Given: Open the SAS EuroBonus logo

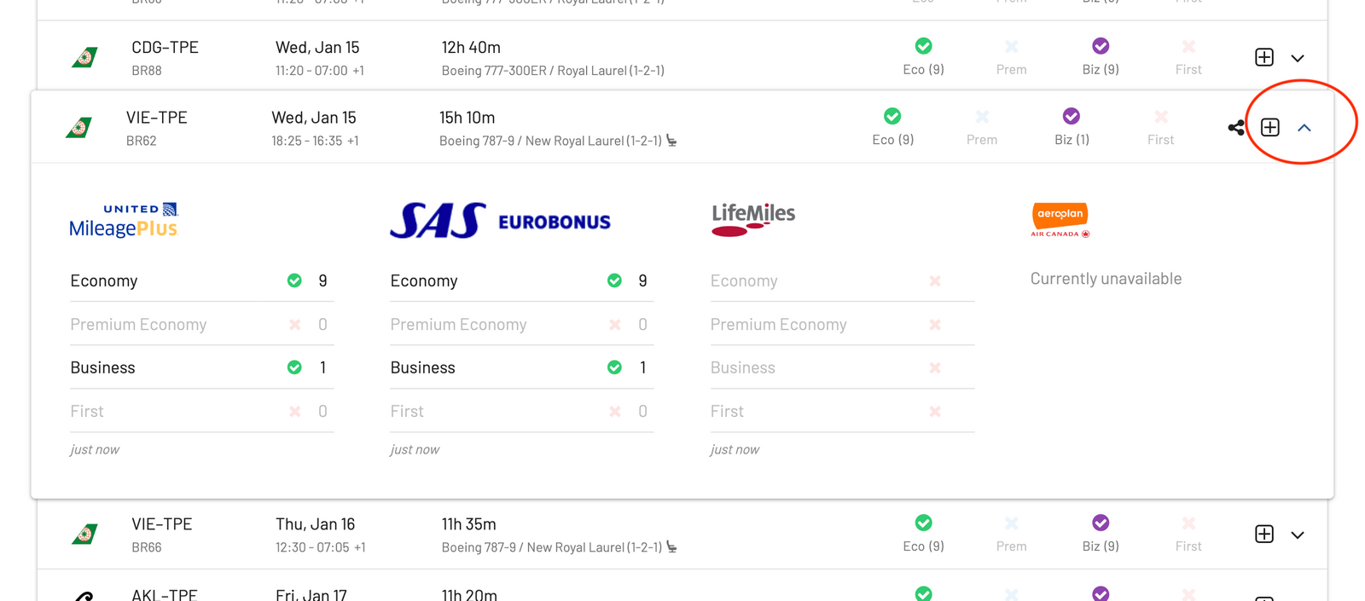Looking at the screenshot, I should (500, 220).
